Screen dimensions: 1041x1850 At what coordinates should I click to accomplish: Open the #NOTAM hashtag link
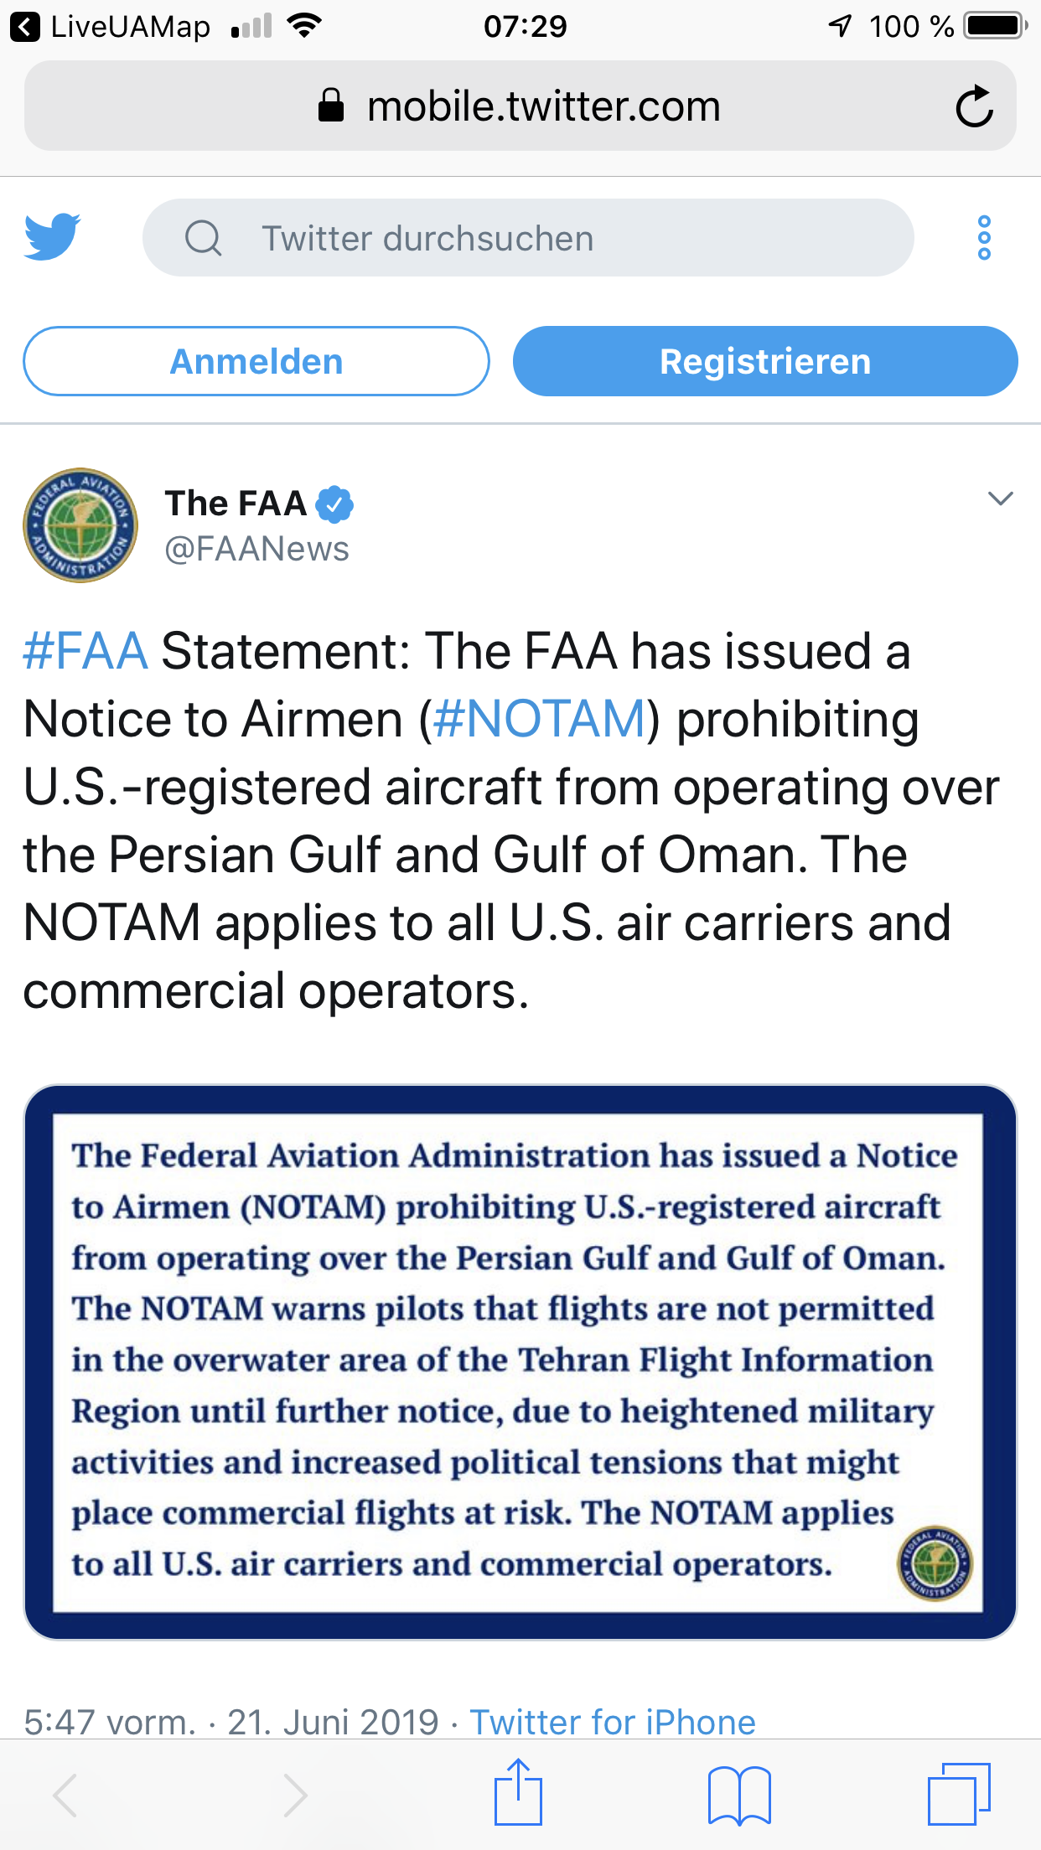pos(541,719)
